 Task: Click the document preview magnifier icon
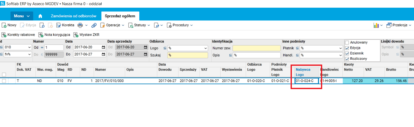coord(42,25)
